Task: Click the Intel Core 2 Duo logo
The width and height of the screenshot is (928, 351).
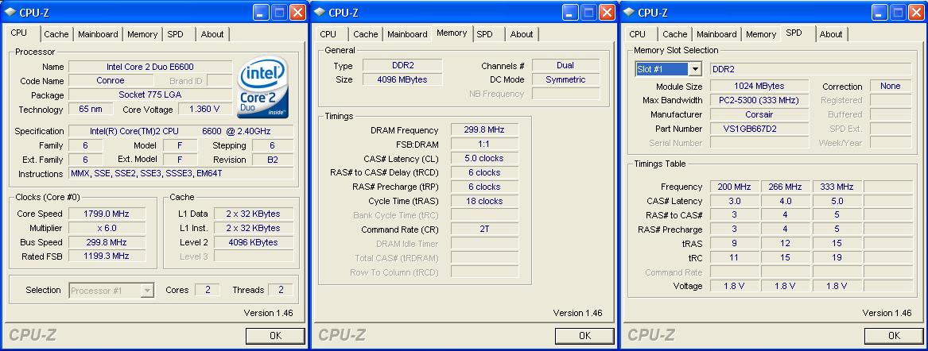Action: pyautogui.click(x=262, y=86)
